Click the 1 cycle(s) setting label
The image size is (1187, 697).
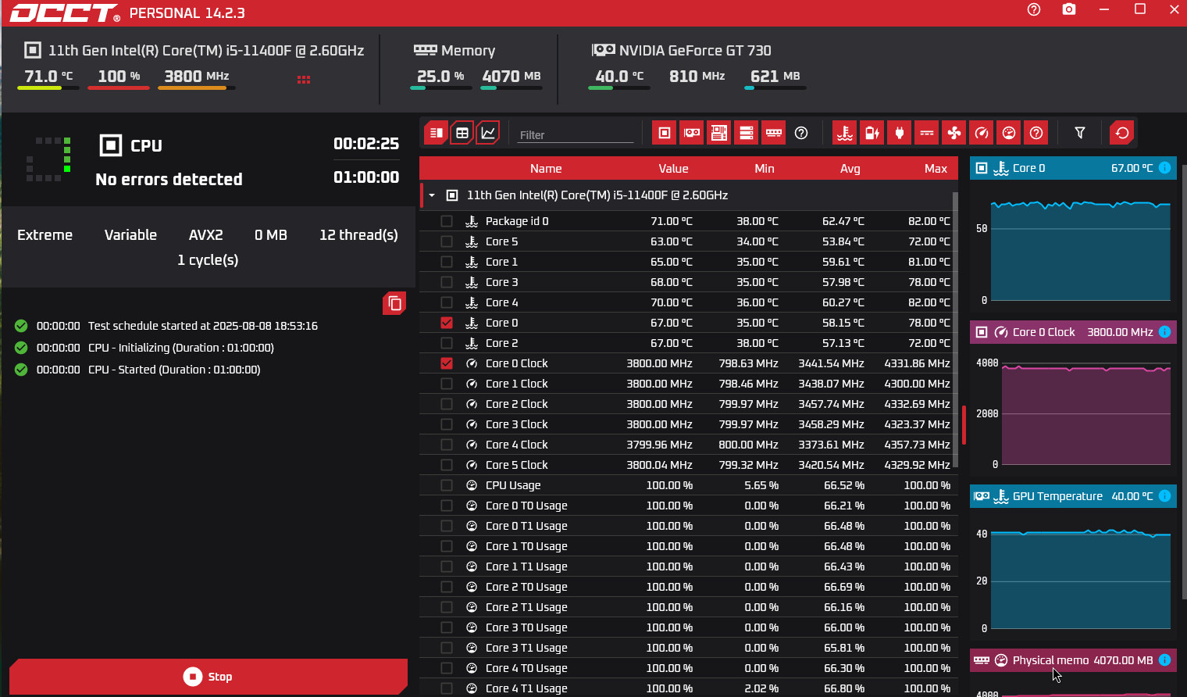(x=208, y=260)
